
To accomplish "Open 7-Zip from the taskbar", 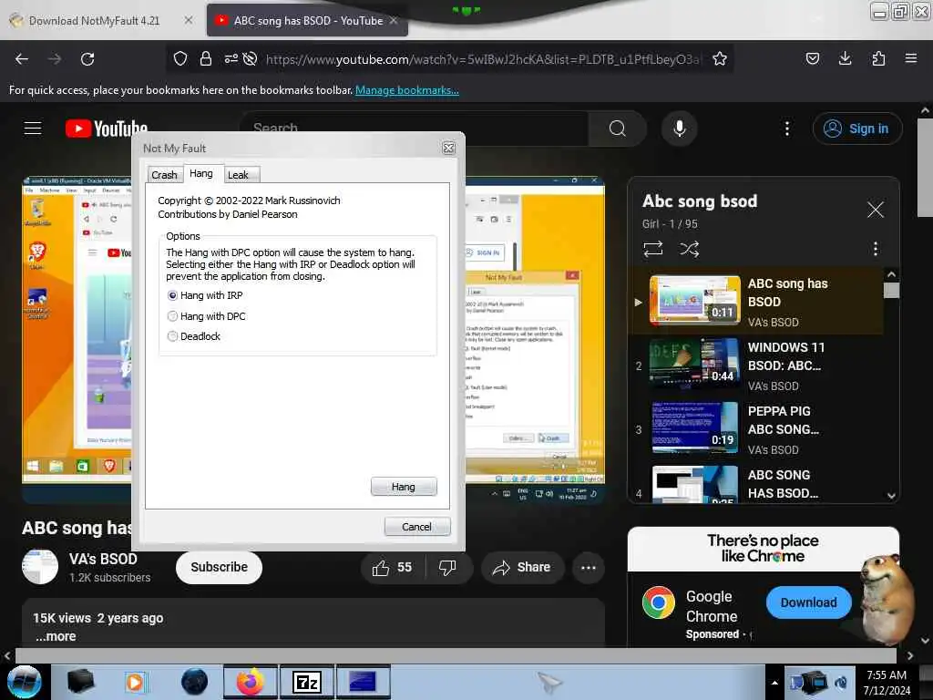I will click(307, 682).
